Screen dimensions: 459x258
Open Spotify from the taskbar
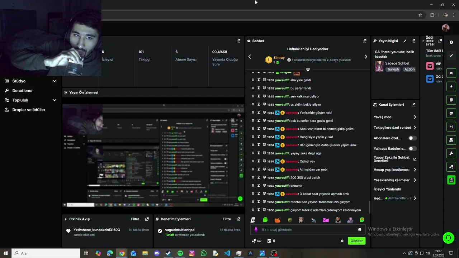pos(180,253)
